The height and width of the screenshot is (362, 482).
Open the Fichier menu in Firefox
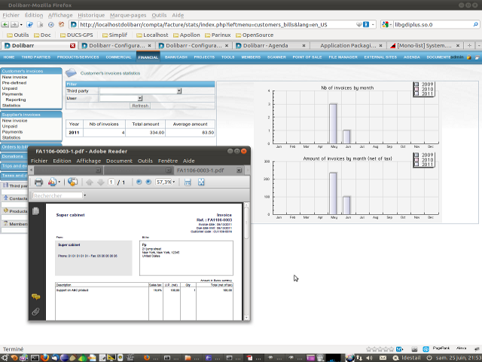(x=11, y=15)
